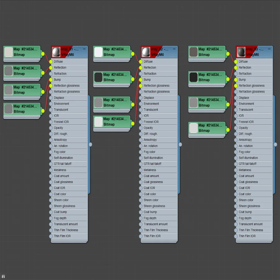The height and width of the screenshot is (280, 280).
Task: Click the Anisotropy input socket on vray_03
Action: (x=236, y=140)
